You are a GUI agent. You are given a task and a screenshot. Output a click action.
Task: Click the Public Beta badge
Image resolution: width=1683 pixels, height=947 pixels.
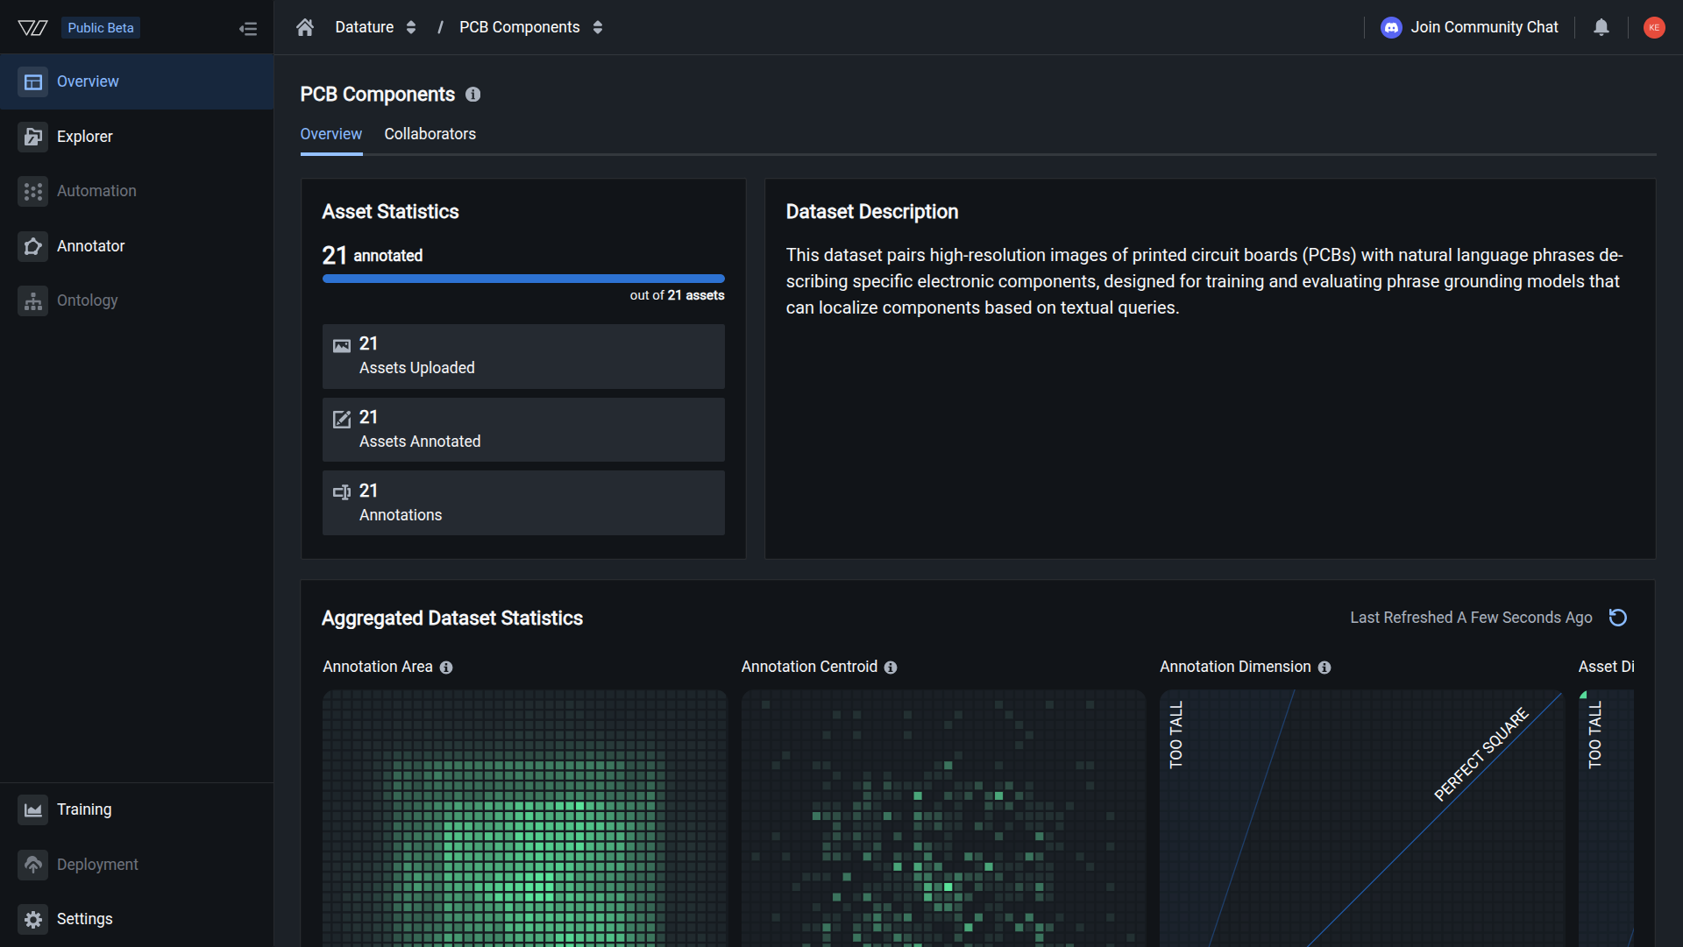coord(101,28)
